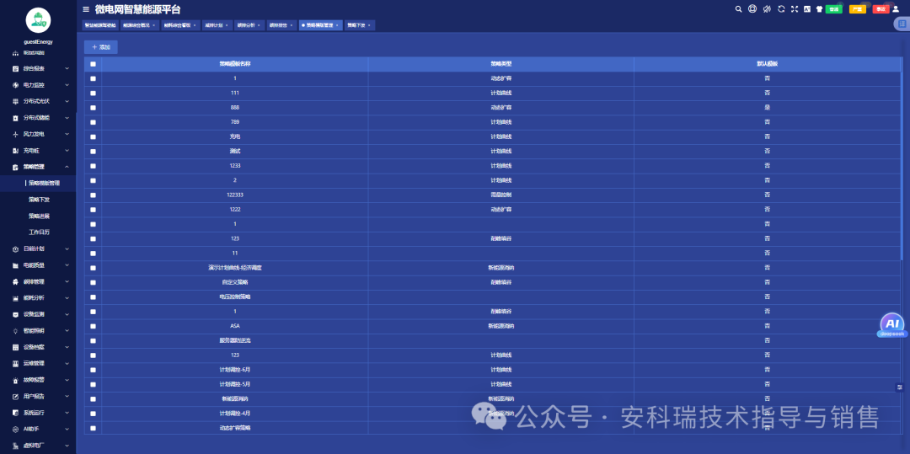
Task: Check the row named 111
Action: [93, 93]
